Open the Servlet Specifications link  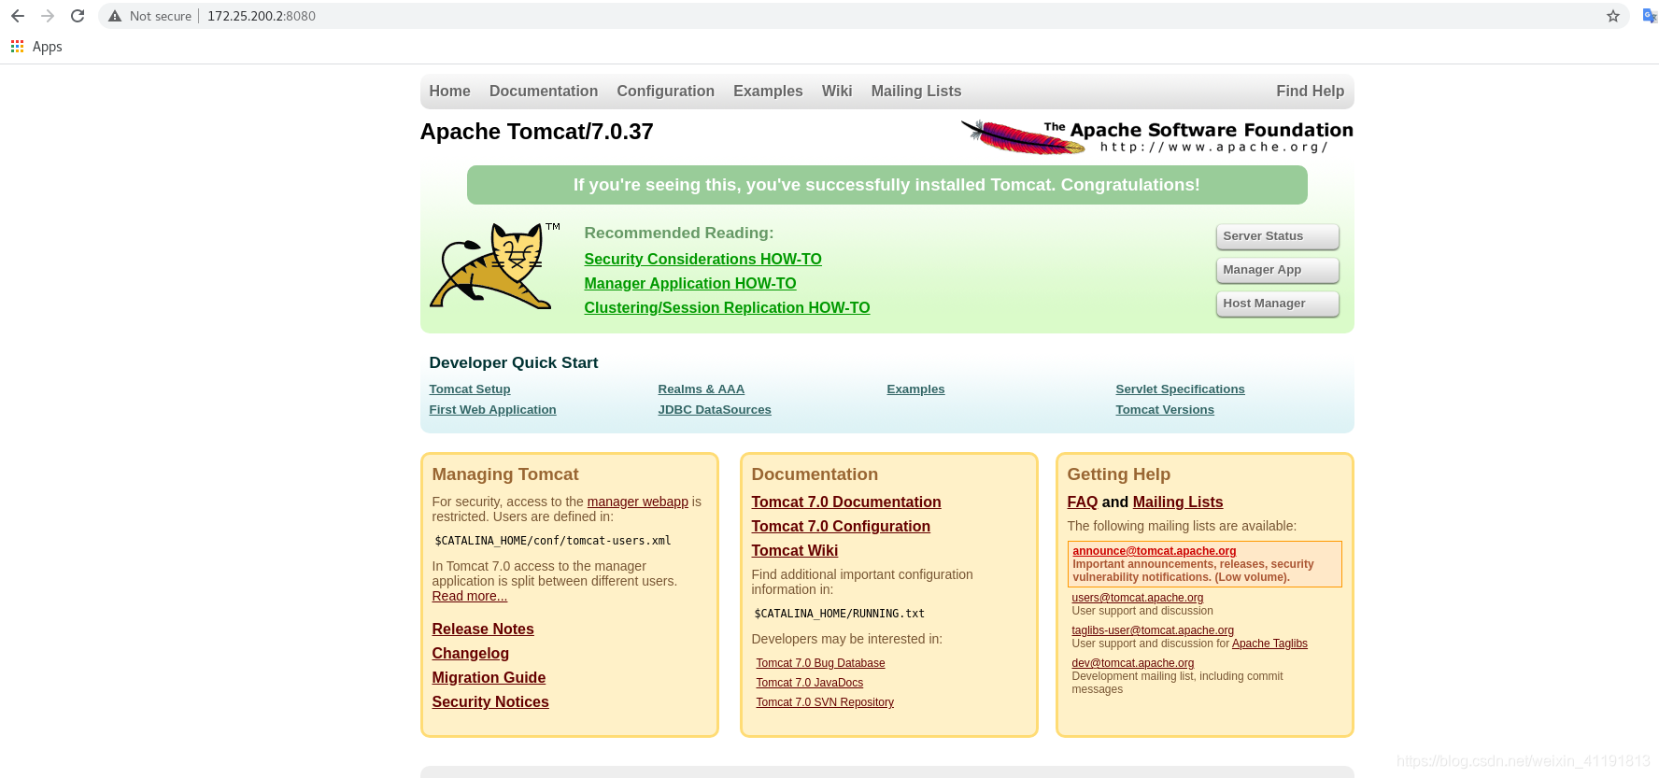click(x=1180, y=389)
